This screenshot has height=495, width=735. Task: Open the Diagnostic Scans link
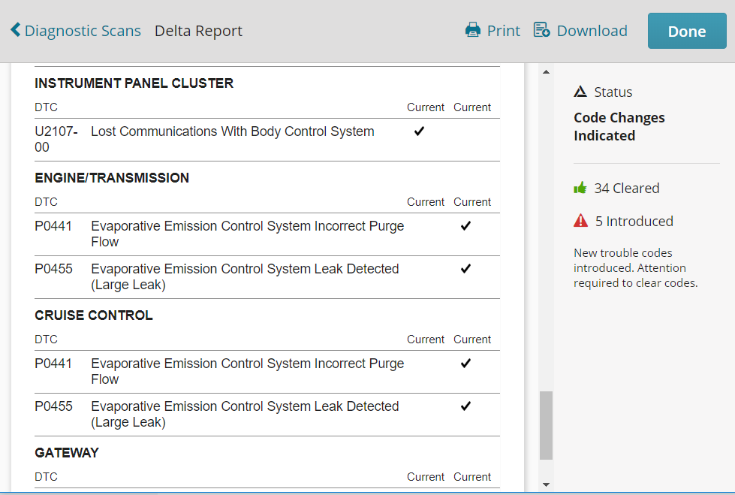[x=83, y=31]
